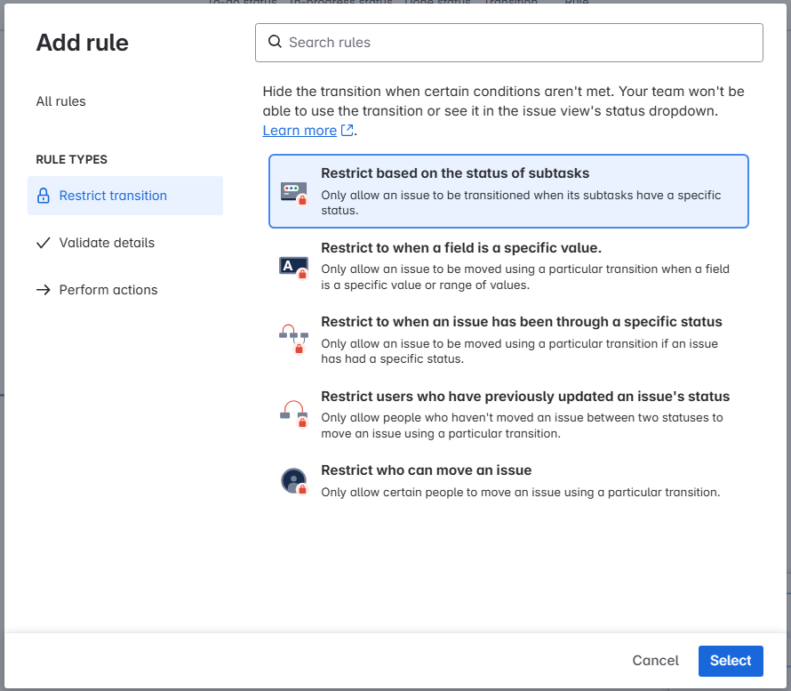
Task: Click the external link icon after Learn more
Action: [x=348, y=131]
